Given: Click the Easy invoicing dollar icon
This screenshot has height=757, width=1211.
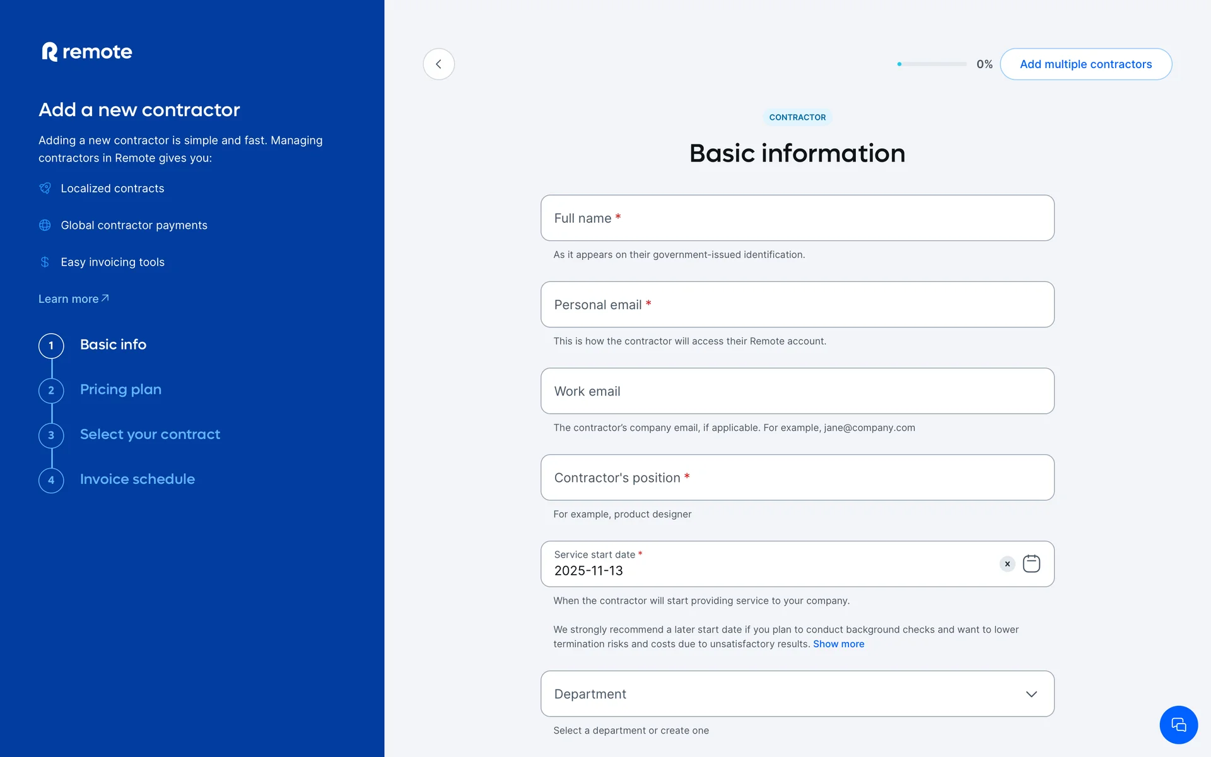Looking at the screenshot, I should click(45, 262).
